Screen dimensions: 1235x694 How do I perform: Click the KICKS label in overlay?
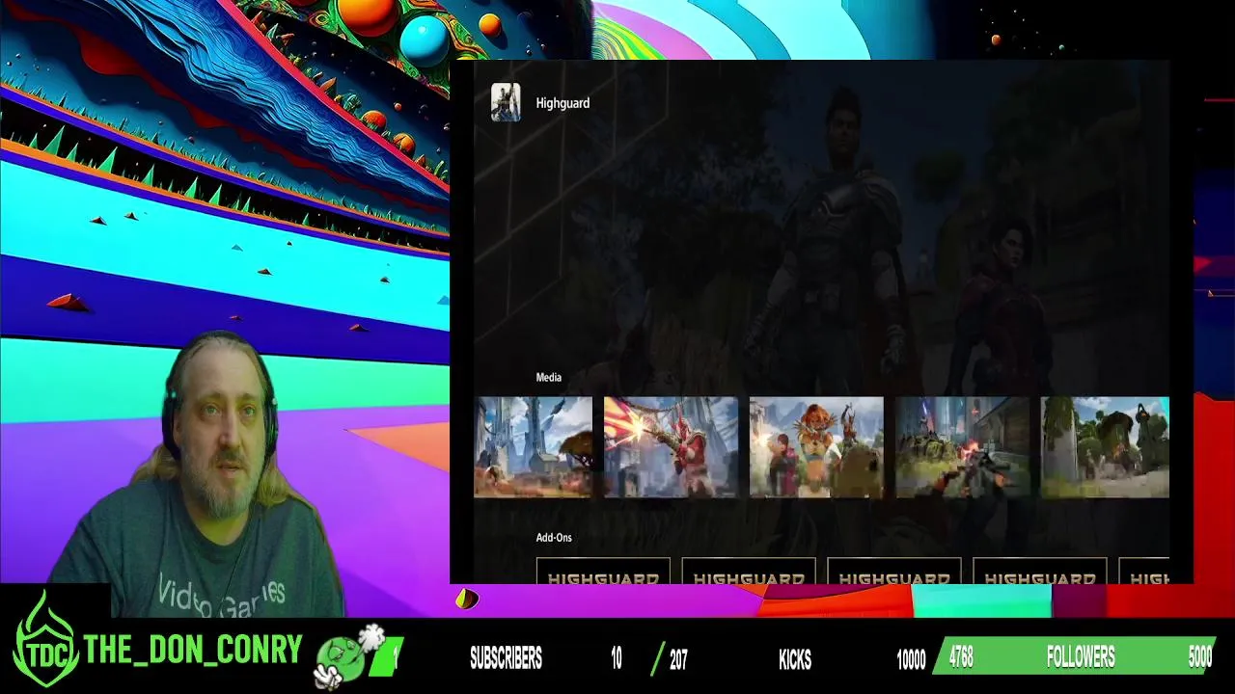[795, 659]
